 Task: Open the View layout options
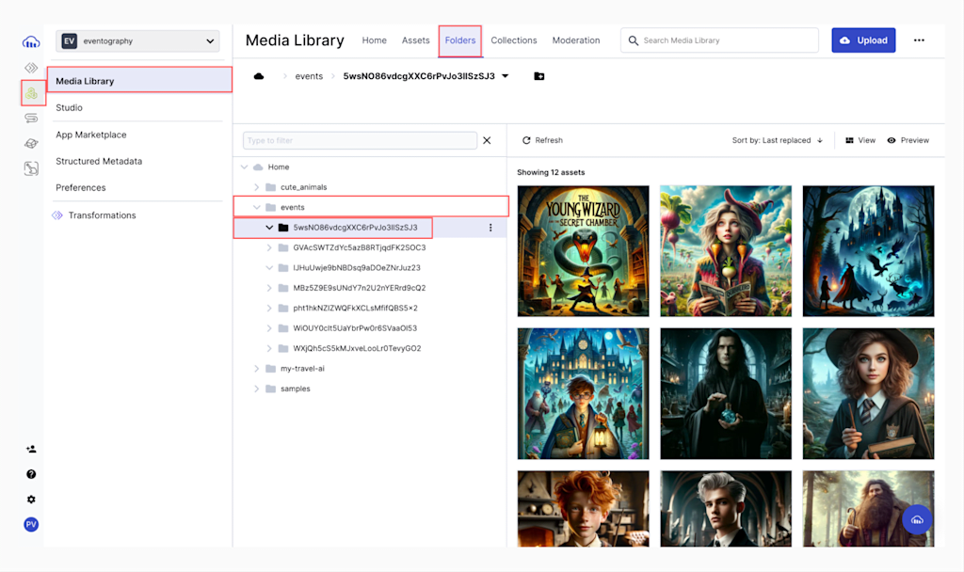click(860, 140)
